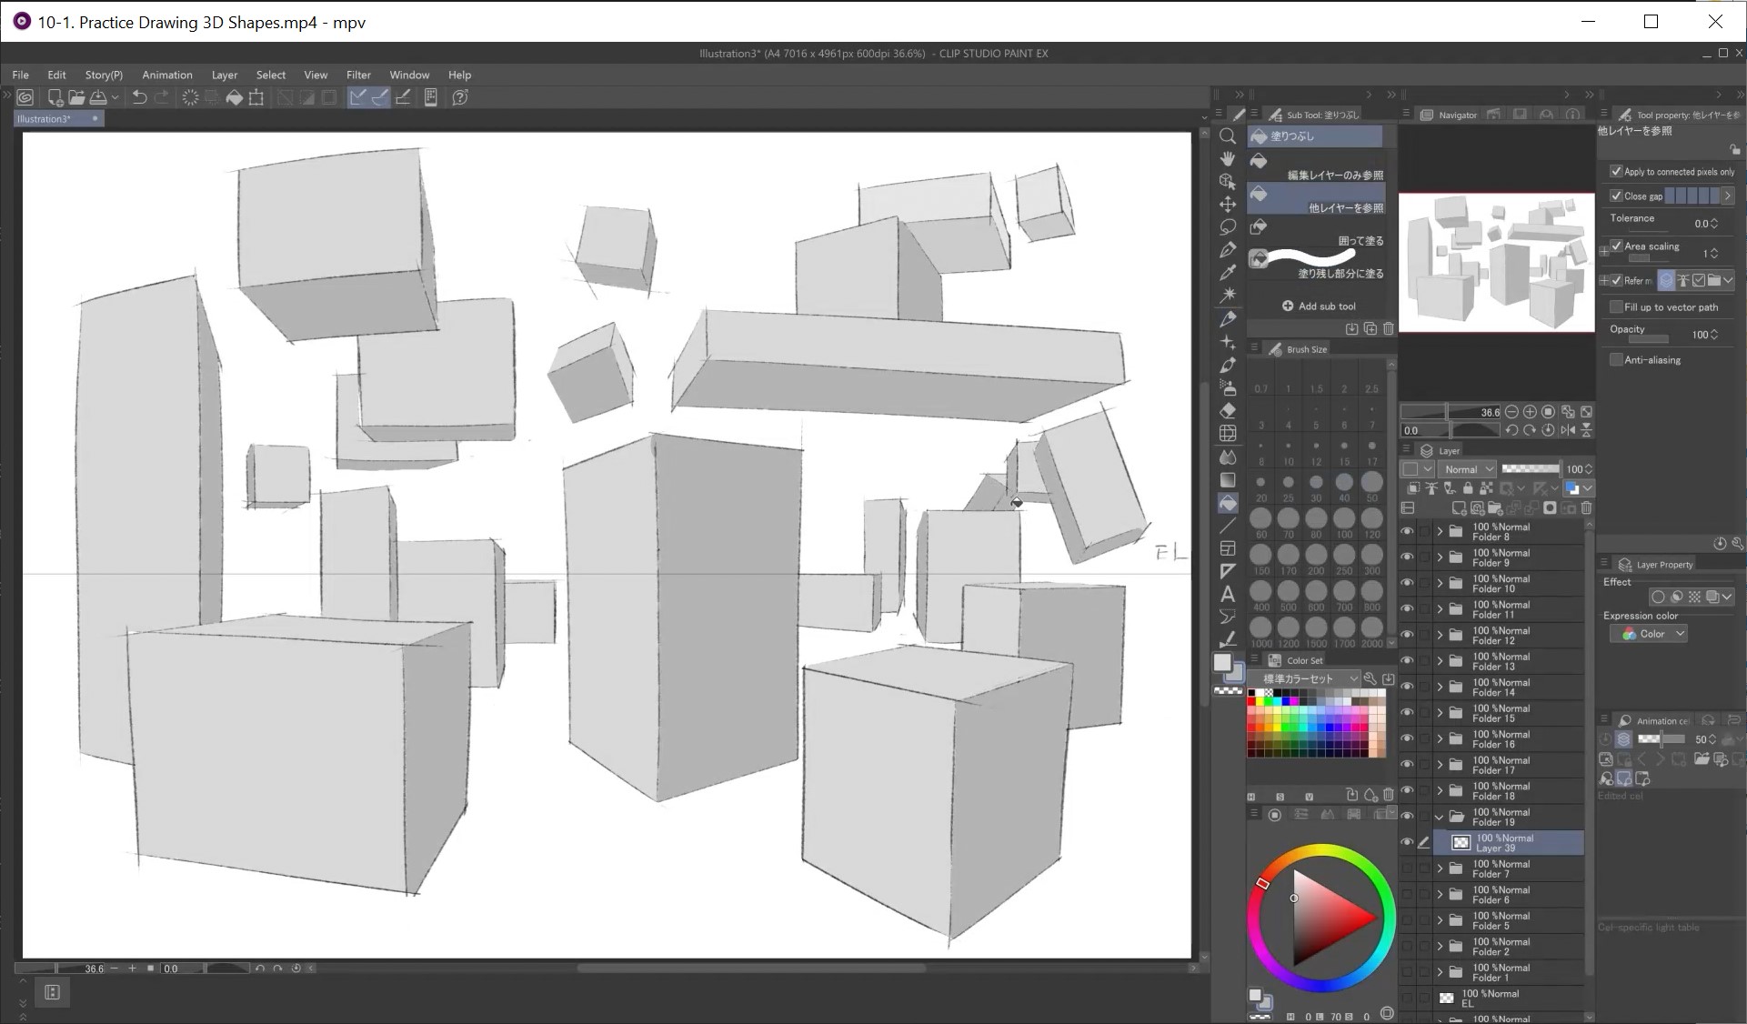This screenshot has width=1747, height=1024.
Task: Toggle Fill up to vector path checkbox
Action: pyautogui.click(x=1616, y=306)
